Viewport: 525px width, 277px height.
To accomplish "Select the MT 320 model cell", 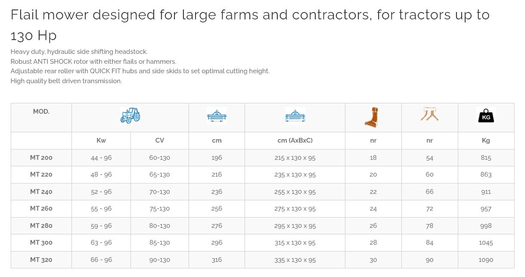I will pyautogui.click(x=41, y=260).
